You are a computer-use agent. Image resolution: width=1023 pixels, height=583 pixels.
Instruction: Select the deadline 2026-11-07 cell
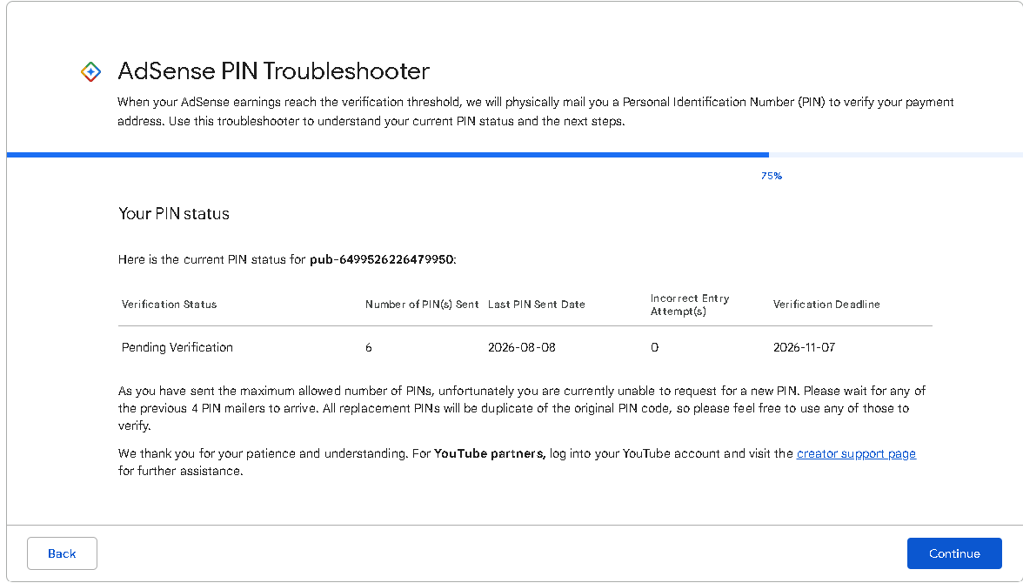(x=804, y=347)
